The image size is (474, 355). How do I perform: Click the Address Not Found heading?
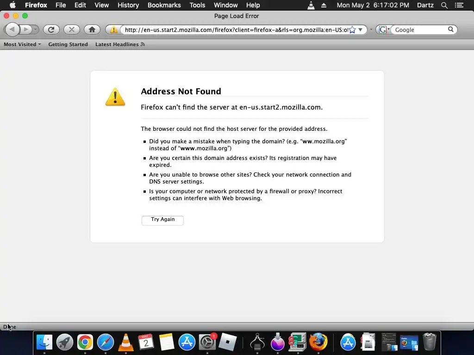coord(181,91)
